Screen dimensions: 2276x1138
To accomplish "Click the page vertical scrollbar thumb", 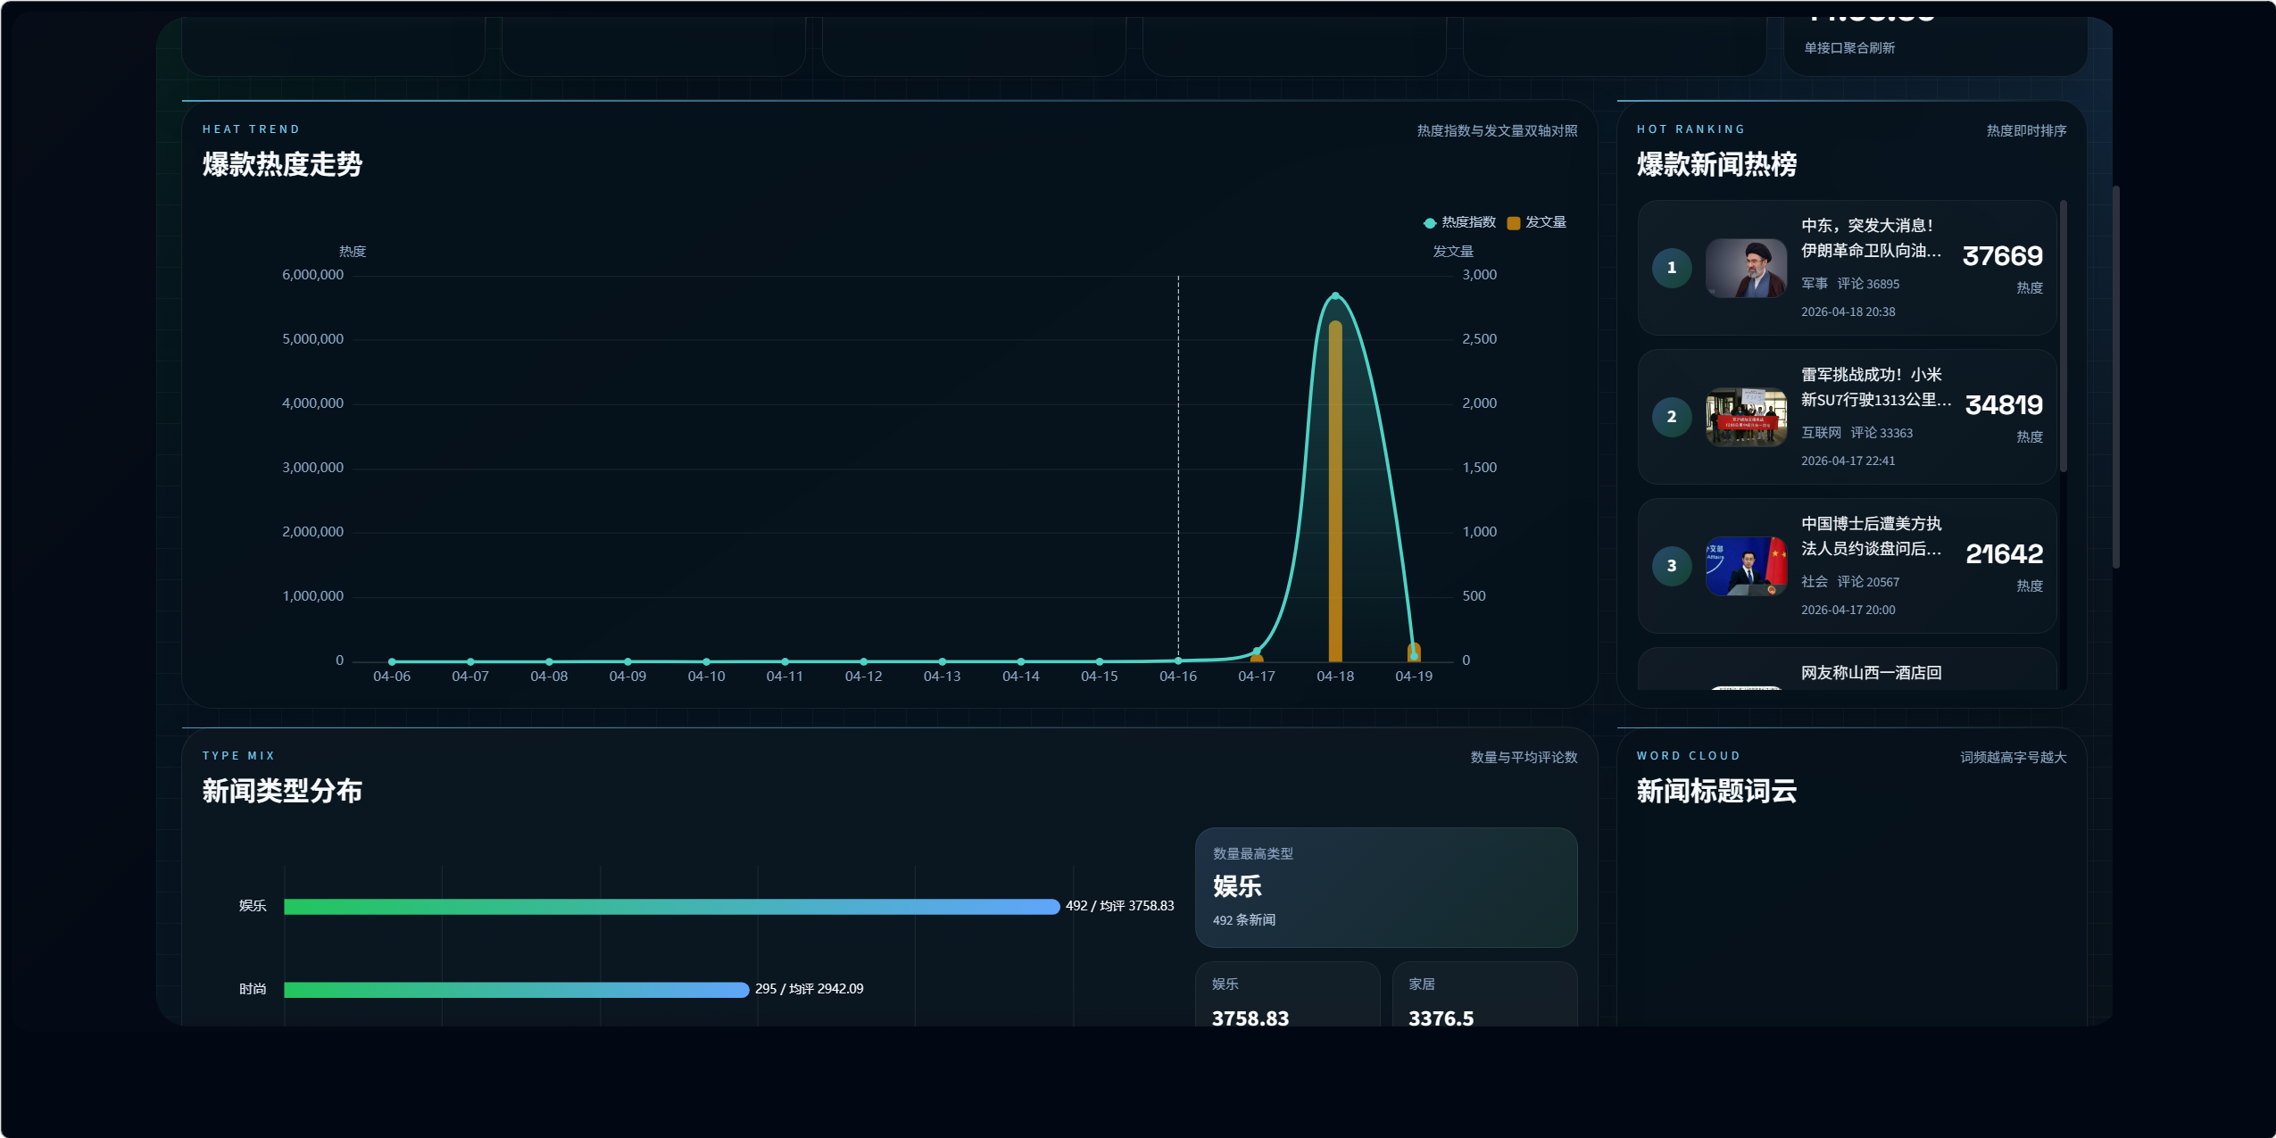I will coord(2115,375).
